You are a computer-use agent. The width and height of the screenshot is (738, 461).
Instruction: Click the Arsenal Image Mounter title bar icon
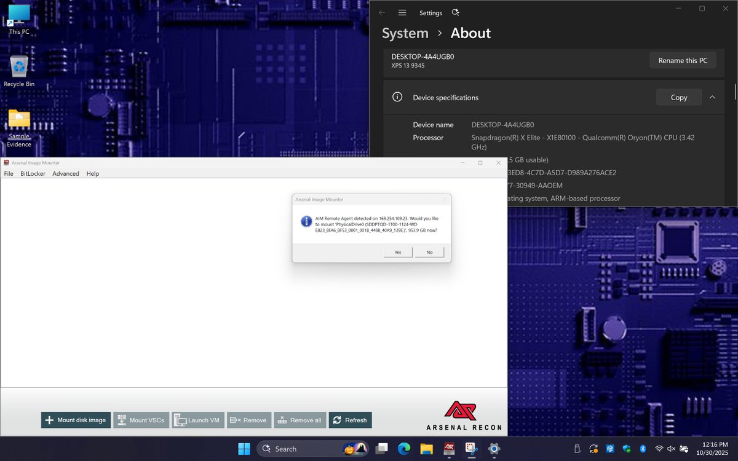[6, 163]
